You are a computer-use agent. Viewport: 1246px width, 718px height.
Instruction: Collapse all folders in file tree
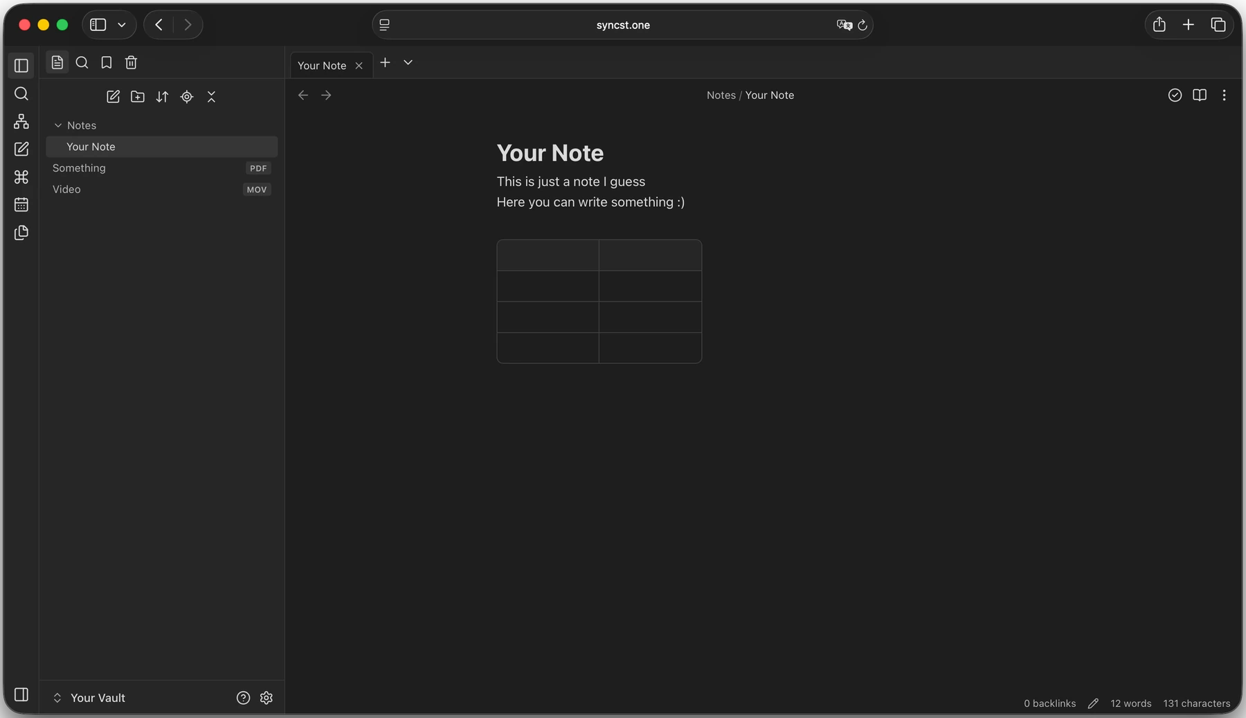(211, 97)
